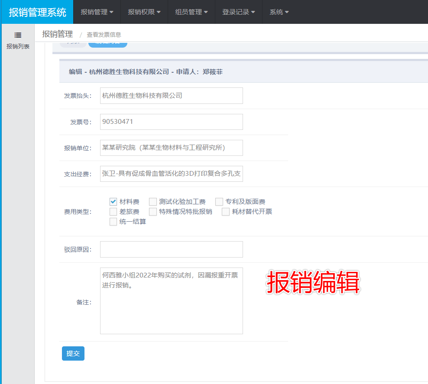Click into the 报销单位 input field
The height and width of the screenshot is (384, 428).
[172, 148]
